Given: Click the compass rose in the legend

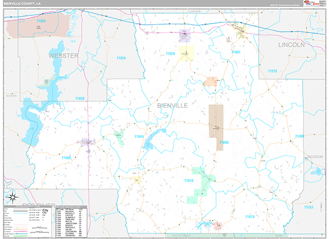Looking at the screenshot, I should point(13,196).
